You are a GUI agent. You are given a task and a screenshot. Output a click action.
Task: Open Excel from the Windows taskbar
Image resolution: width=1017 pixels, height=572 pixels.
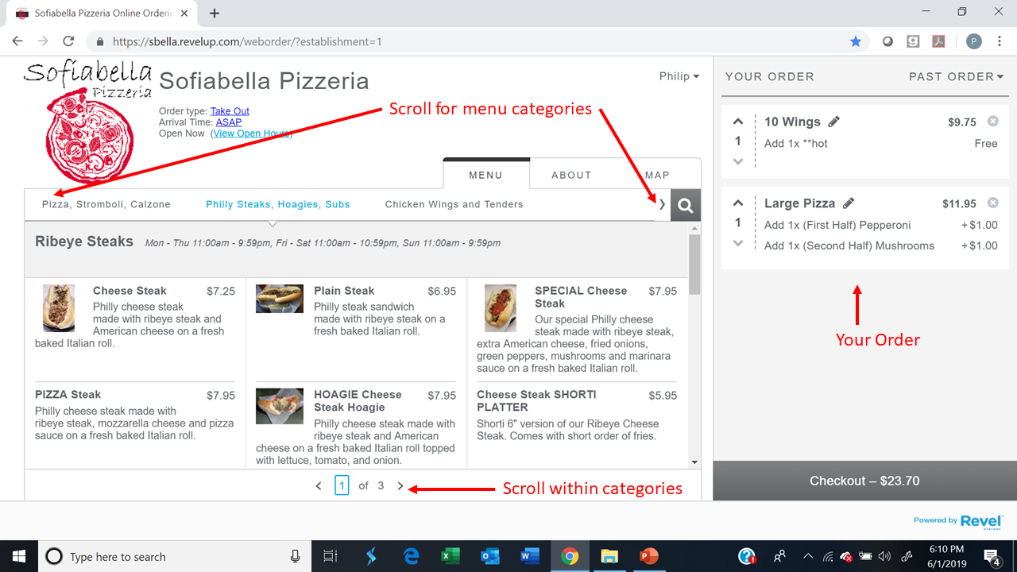click(450, 556)
